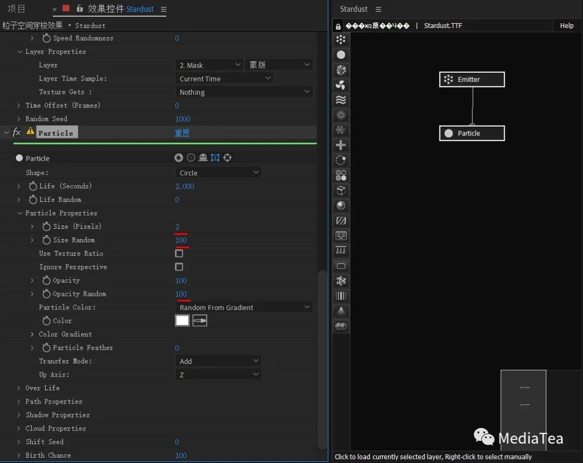This screenshot has width=583, height=463.
Task: Open the Up Axis dropdown showing Z
Action: (x=218, y=375)
